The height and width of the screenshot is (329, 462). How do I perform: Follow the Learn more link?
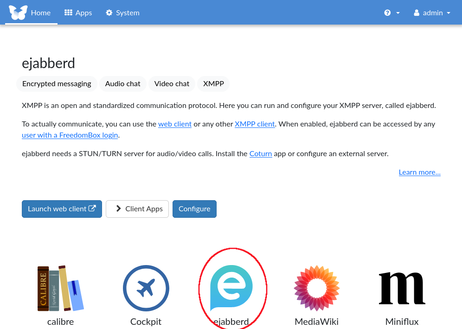[419, 172]
